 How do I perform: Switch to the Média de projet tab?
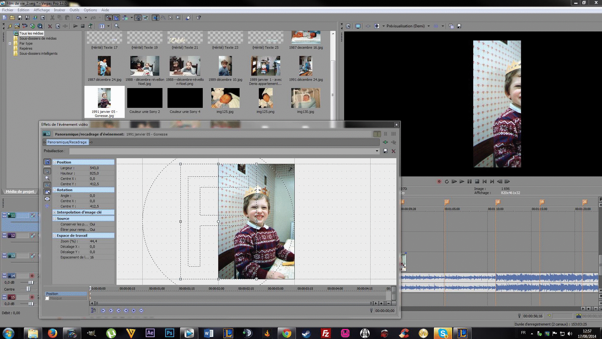[x=20, y=192]
